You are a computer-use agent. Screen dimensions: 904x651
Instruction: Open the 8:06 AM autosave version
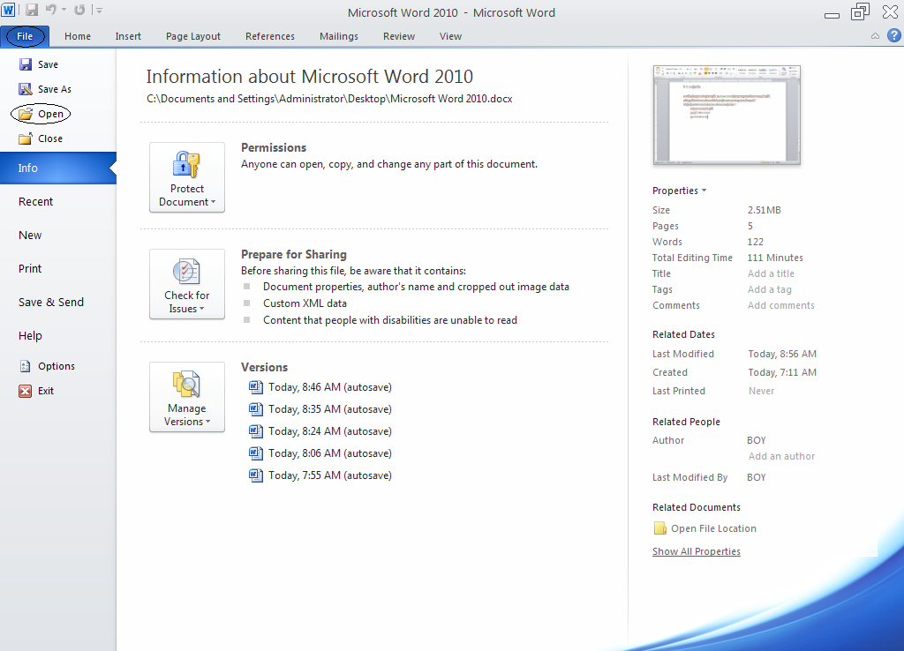(x=320, y=453)
